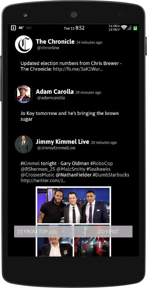Tap the #DumbStarbucks hashtag

(111, 175)
